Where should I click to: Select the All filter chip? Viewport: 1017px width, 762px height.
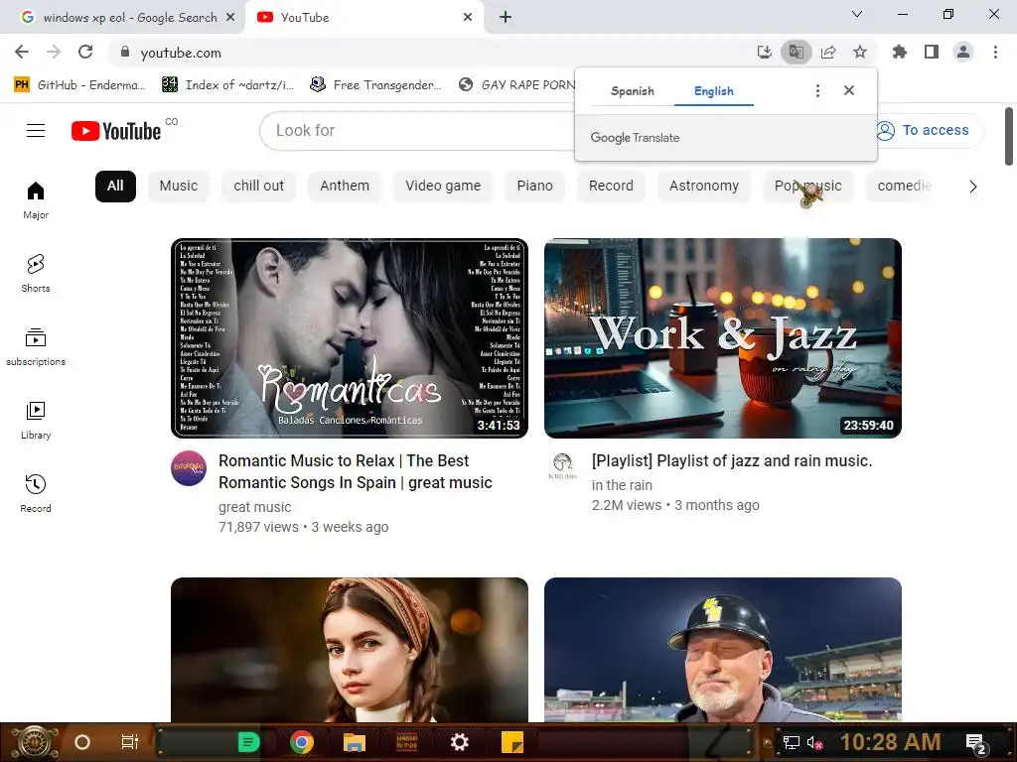coord(115,186)
